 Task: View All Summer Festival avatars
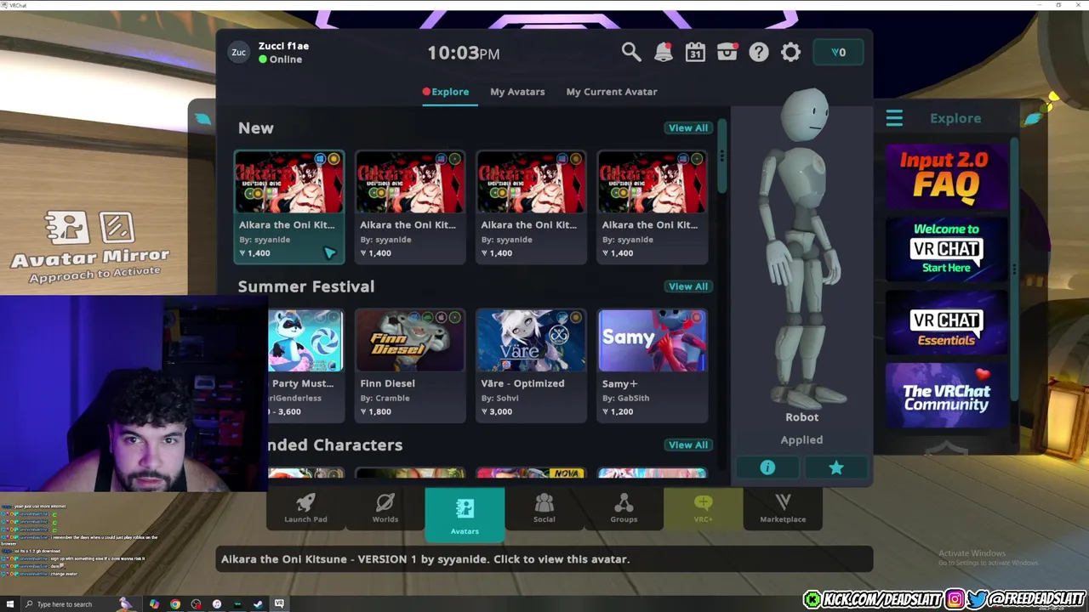pyautogui.click(x=687, y=286)
